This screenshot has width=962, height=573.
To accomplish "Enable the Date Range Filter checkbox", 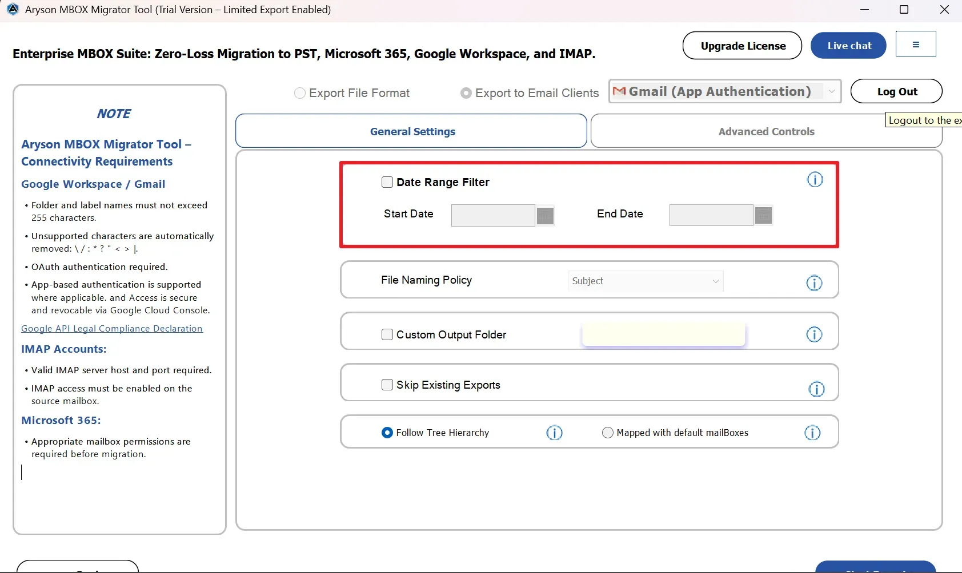I will (x=387, y=182).
